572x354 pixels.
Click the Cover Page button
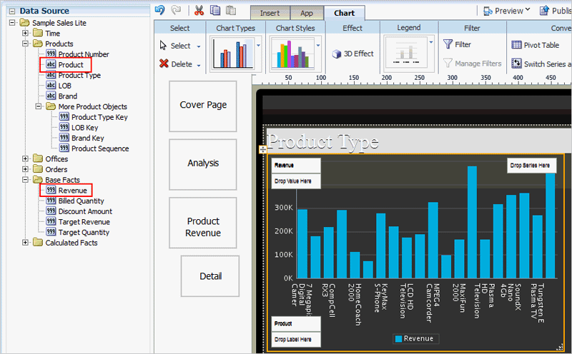(x=202, y=106)
